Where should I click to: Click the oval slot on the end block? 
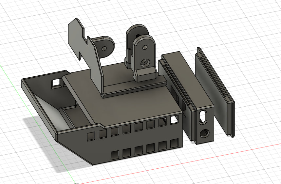tap(203, 117)
